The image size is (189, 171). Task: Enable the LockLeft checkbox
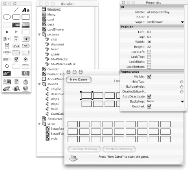pyautogui.click(x=149, y=52)
